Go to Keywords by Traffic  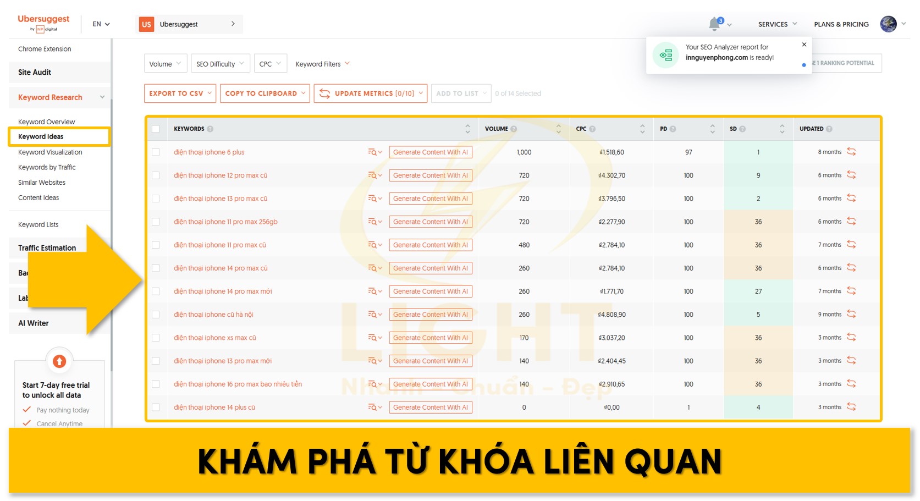pos(47,167)
